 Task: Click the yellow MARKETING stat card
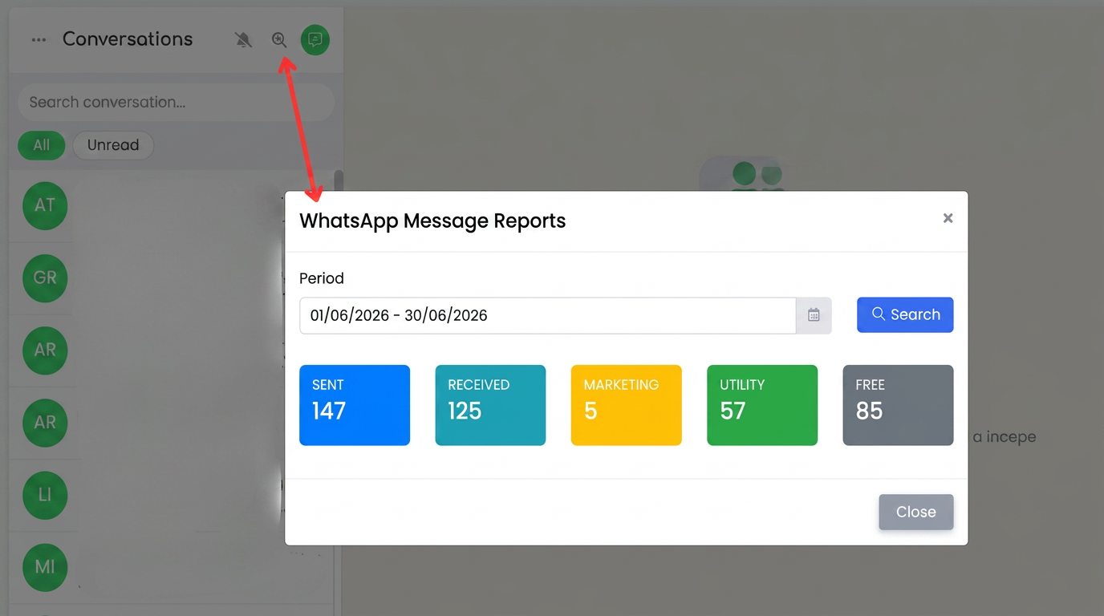pos(627,405)
